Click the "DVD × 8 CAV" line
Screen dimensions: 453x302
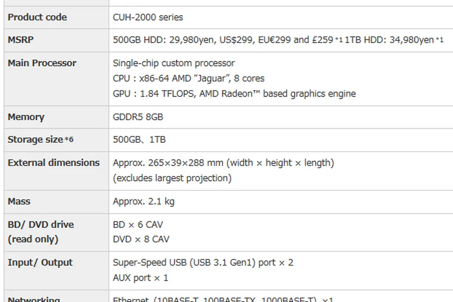click(141, 239)
